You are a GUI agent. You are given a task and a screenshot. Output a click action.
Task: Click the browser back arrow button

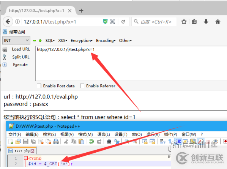pos(8,22)
